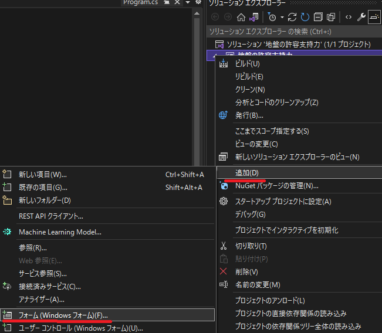382x333 pixels.
Task: Open Properties via the wrench icon
Action: pos(361,17)
